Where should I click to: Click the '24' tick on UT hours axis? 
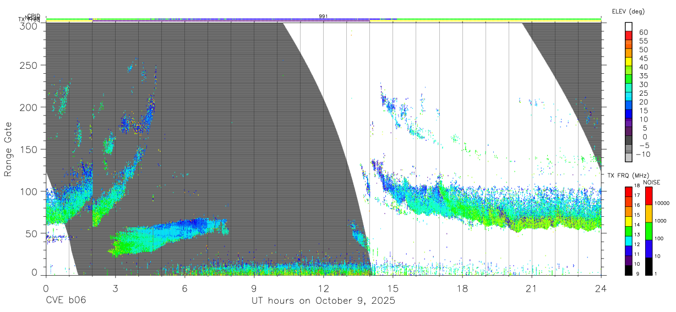click(601, 288)
